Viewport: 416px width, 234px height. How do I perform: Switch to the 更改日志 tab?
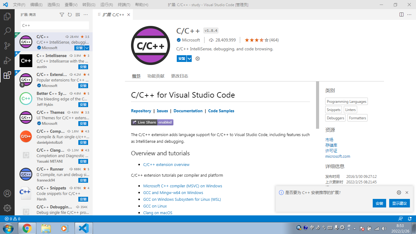point(180,76)
